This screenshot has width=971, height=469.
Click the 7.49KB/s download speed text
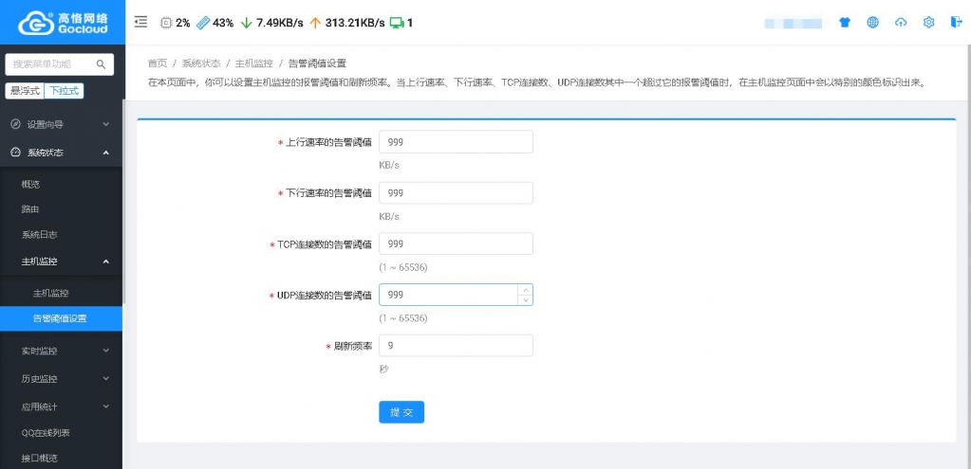coord(280,23)
